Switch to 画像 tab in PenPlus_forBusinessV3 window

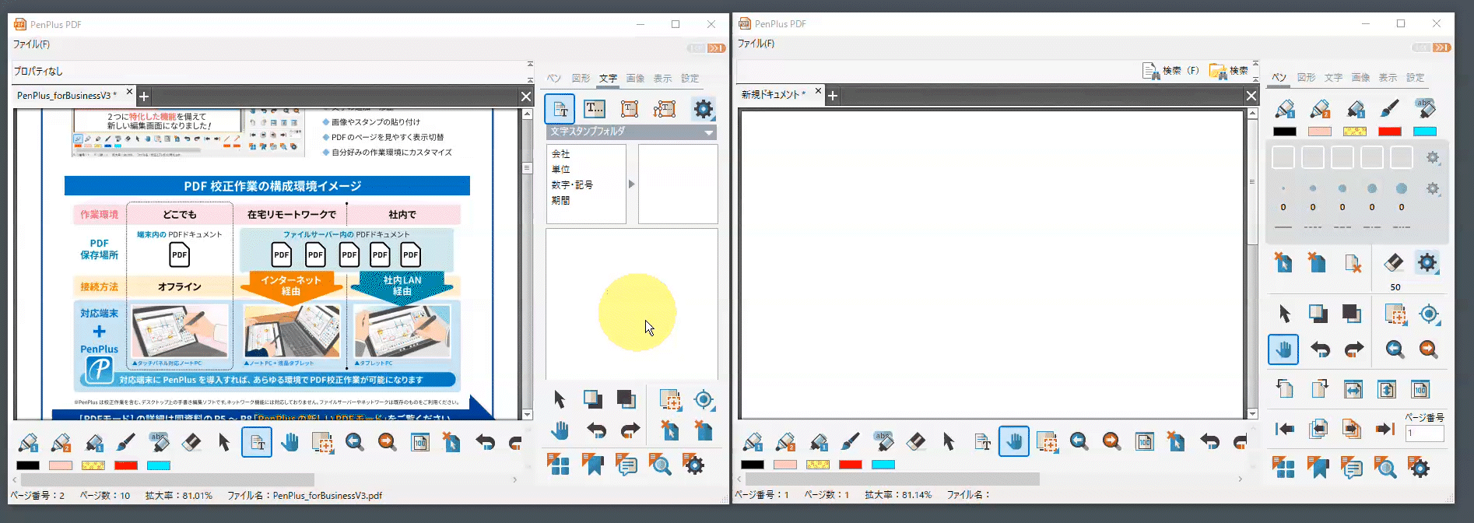click(x=635, y=79)
